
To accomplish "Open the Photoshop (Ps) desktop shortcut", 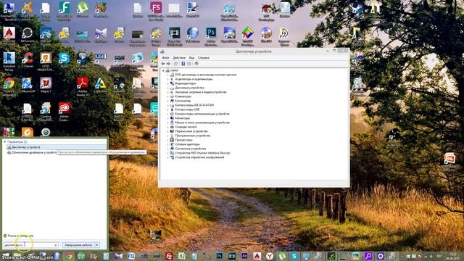I will click(x=211, y=36).
